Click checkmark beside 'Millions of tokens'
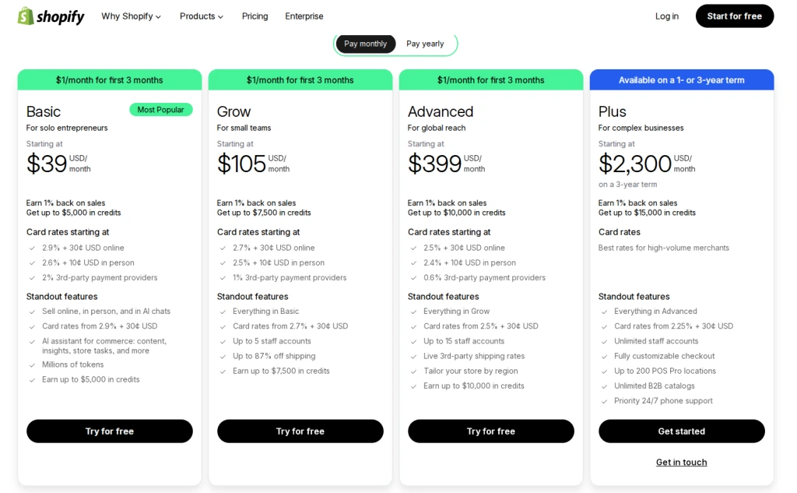 (x=32, y=365)
